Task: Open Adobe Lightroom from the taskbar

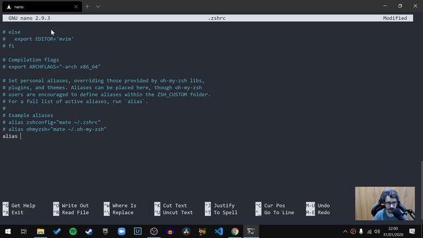Action: [137, 231]
